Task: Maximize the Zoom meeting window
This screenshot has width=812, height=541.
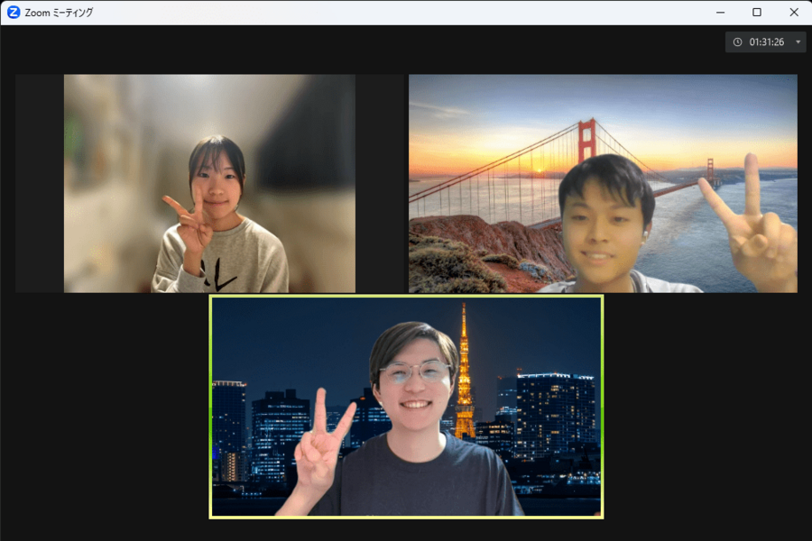Action: tap(757, 13)
